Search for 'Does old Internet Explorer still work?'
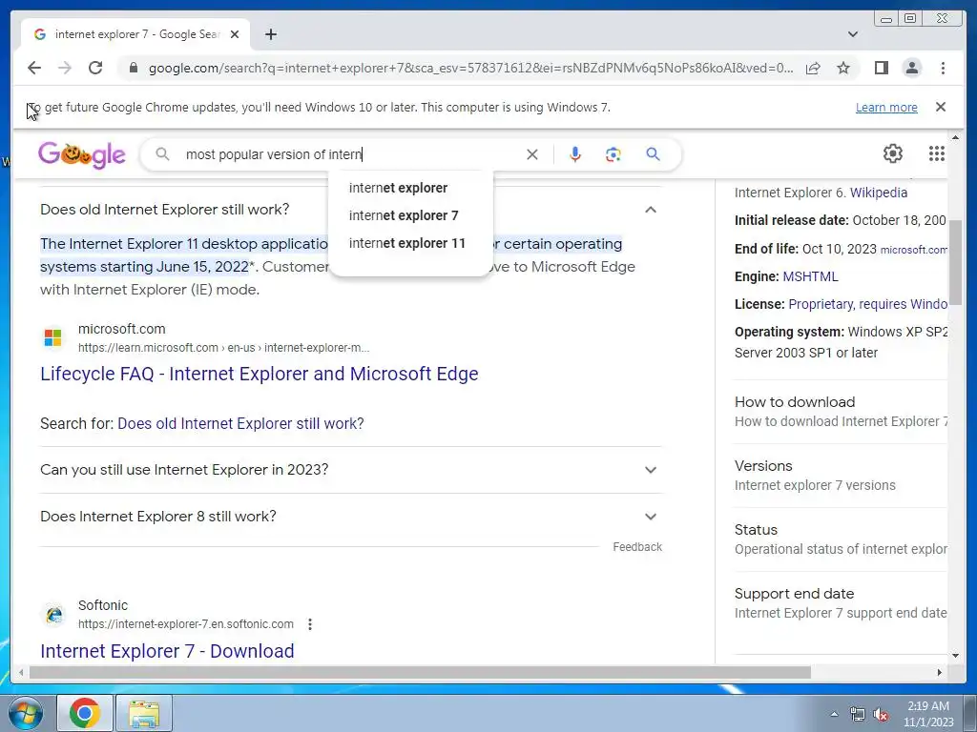Image resolution: width=977 pixels, height=732 pixels. 240,423
